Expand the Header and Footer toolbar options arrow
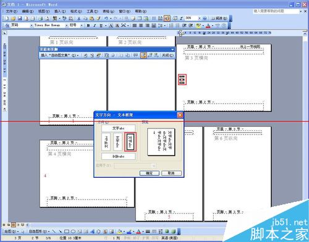 tap(172, 49)
